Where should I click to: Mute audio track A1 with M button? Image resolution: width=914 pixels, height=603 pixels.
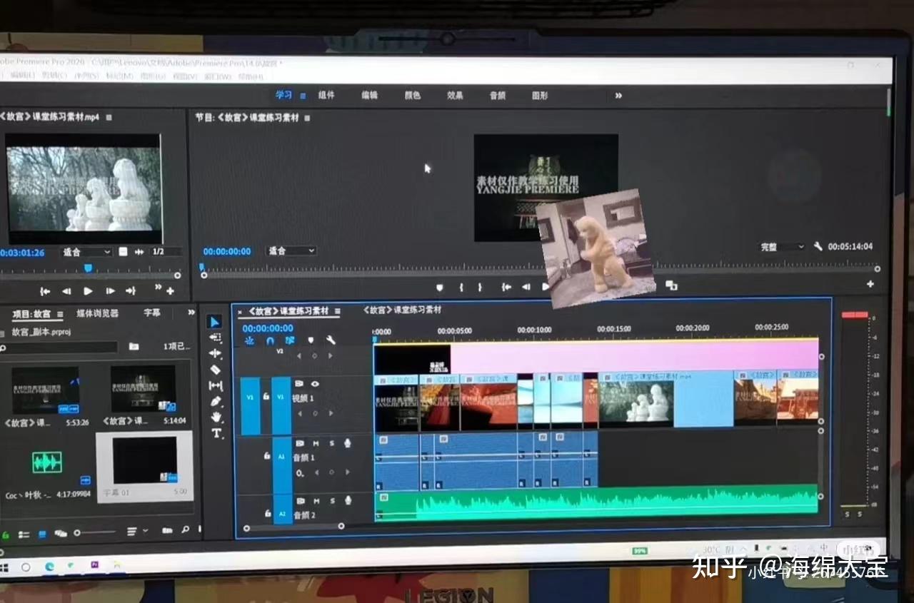pos(316,443)
